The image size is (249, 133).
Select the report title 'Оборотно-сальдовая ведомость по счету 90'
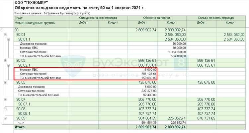click(80, 8)
